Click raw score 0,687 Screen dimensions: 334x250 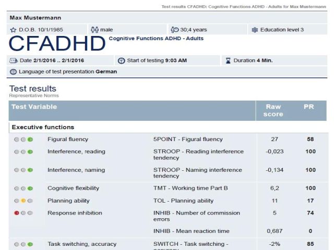(275, 231)
